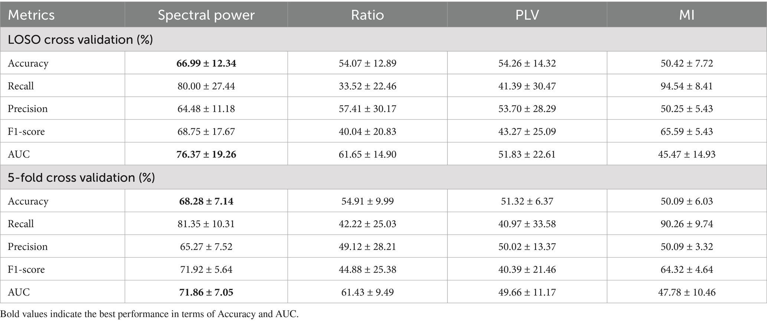Click the 54.07 ± 12.89 Ratio cell
The height and width of the screenshot is (323, 767).
[367, 63]
